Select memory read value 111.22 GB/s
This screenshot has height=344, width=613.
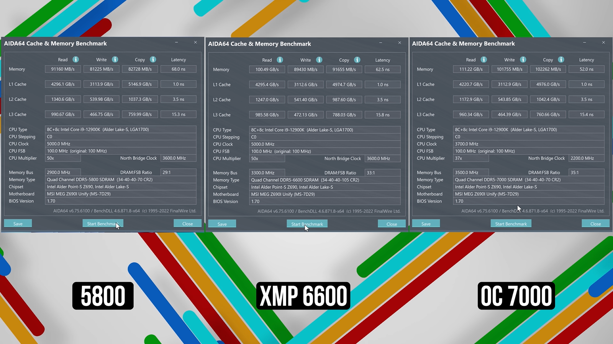click(x=471, y=69)
